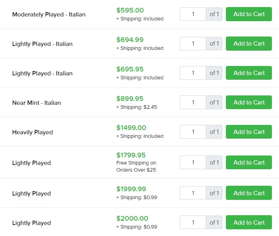Click the $899.95 price text
The height and width of the screenshot is (236, 279).
130,99
